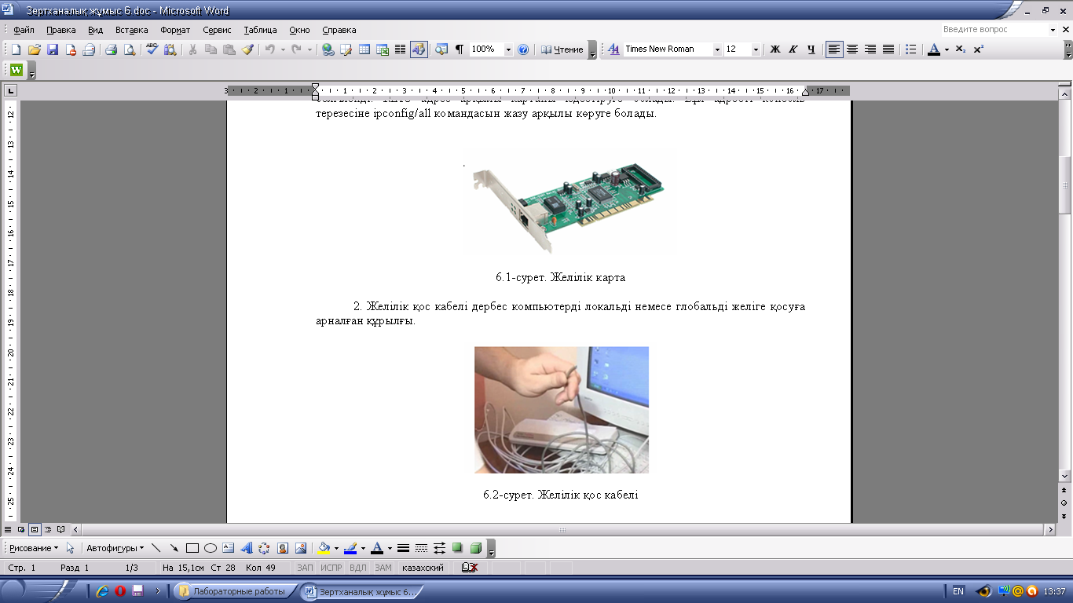This screenshot has height=603, width=1073.
Task: Click the Paste clipboard icon
Action: 229,49
